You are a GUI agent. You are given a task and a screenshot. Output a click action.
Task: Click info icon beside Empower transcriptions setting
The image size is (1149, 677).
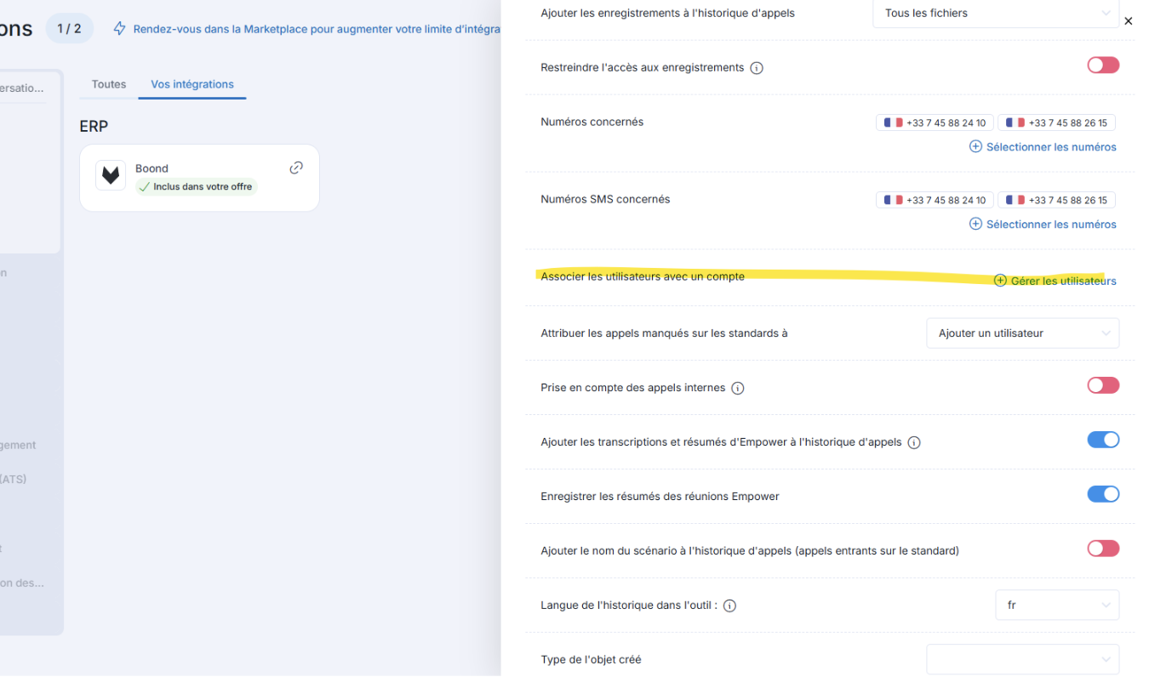click(914, 443)
